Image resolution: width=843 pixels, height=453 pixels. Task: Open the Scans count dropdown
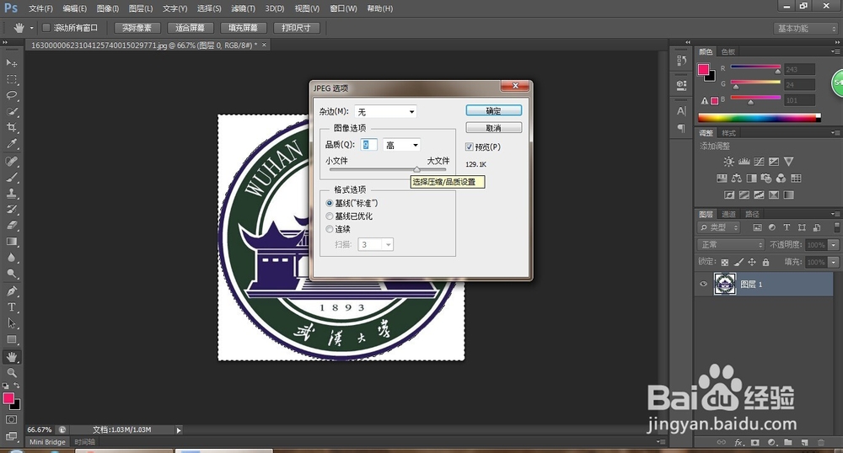click(376, 245)
